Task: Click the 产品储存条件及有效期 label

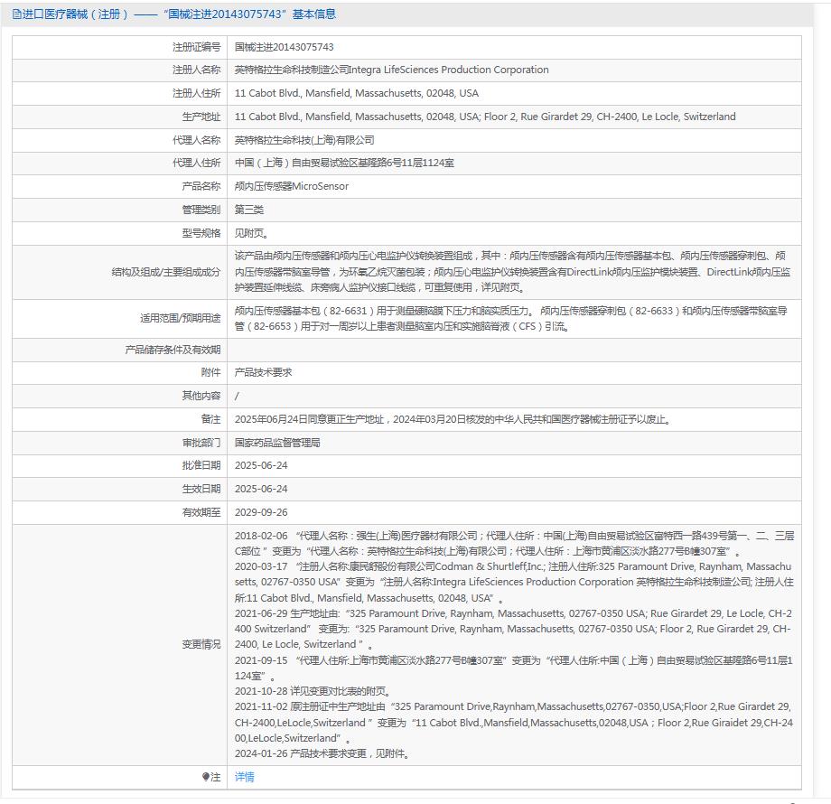Action: pyautogui.click(x=173, y=350)
